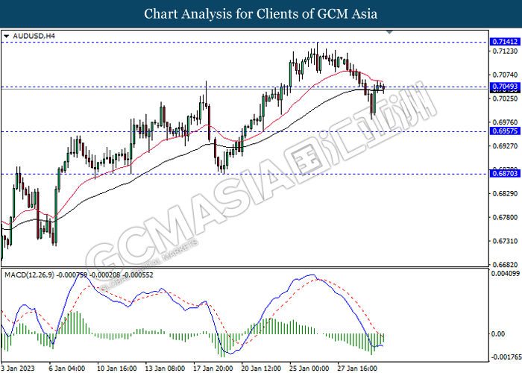This screenshot has width=522, height=373.
Task: Select the 0.70493 price level label
Action: 505,87
